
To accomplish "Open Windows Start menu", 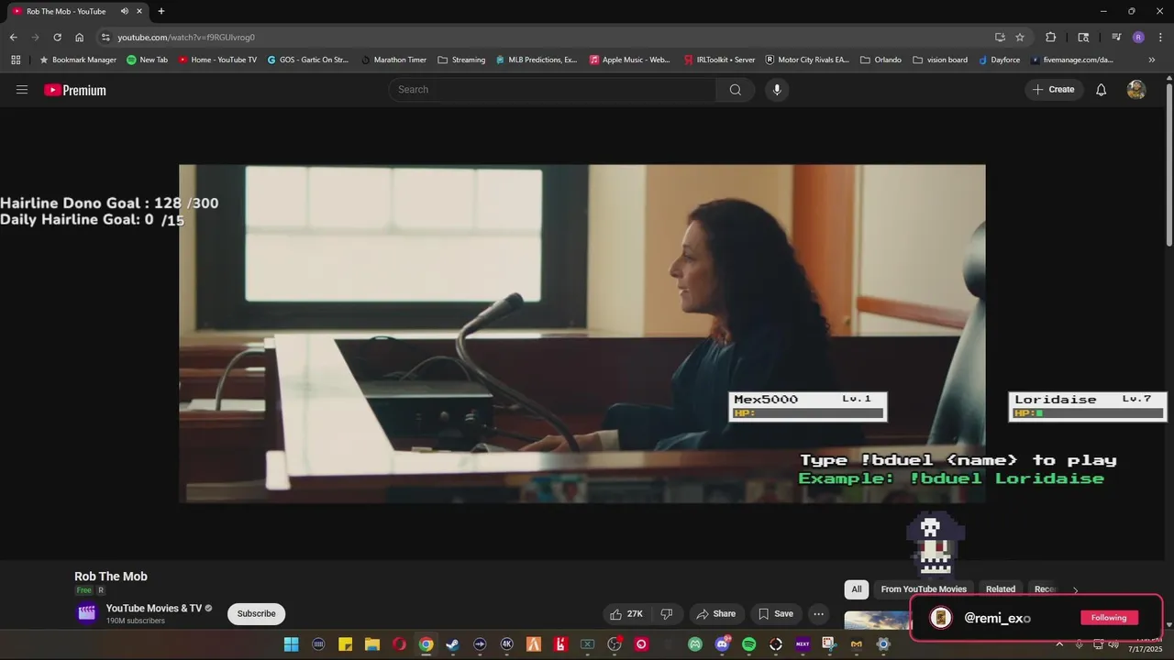I will tap(291, 644).
